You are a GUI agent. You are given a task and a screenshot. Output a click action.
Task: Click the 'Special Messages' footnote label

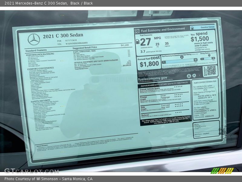(x=42, y=146)
